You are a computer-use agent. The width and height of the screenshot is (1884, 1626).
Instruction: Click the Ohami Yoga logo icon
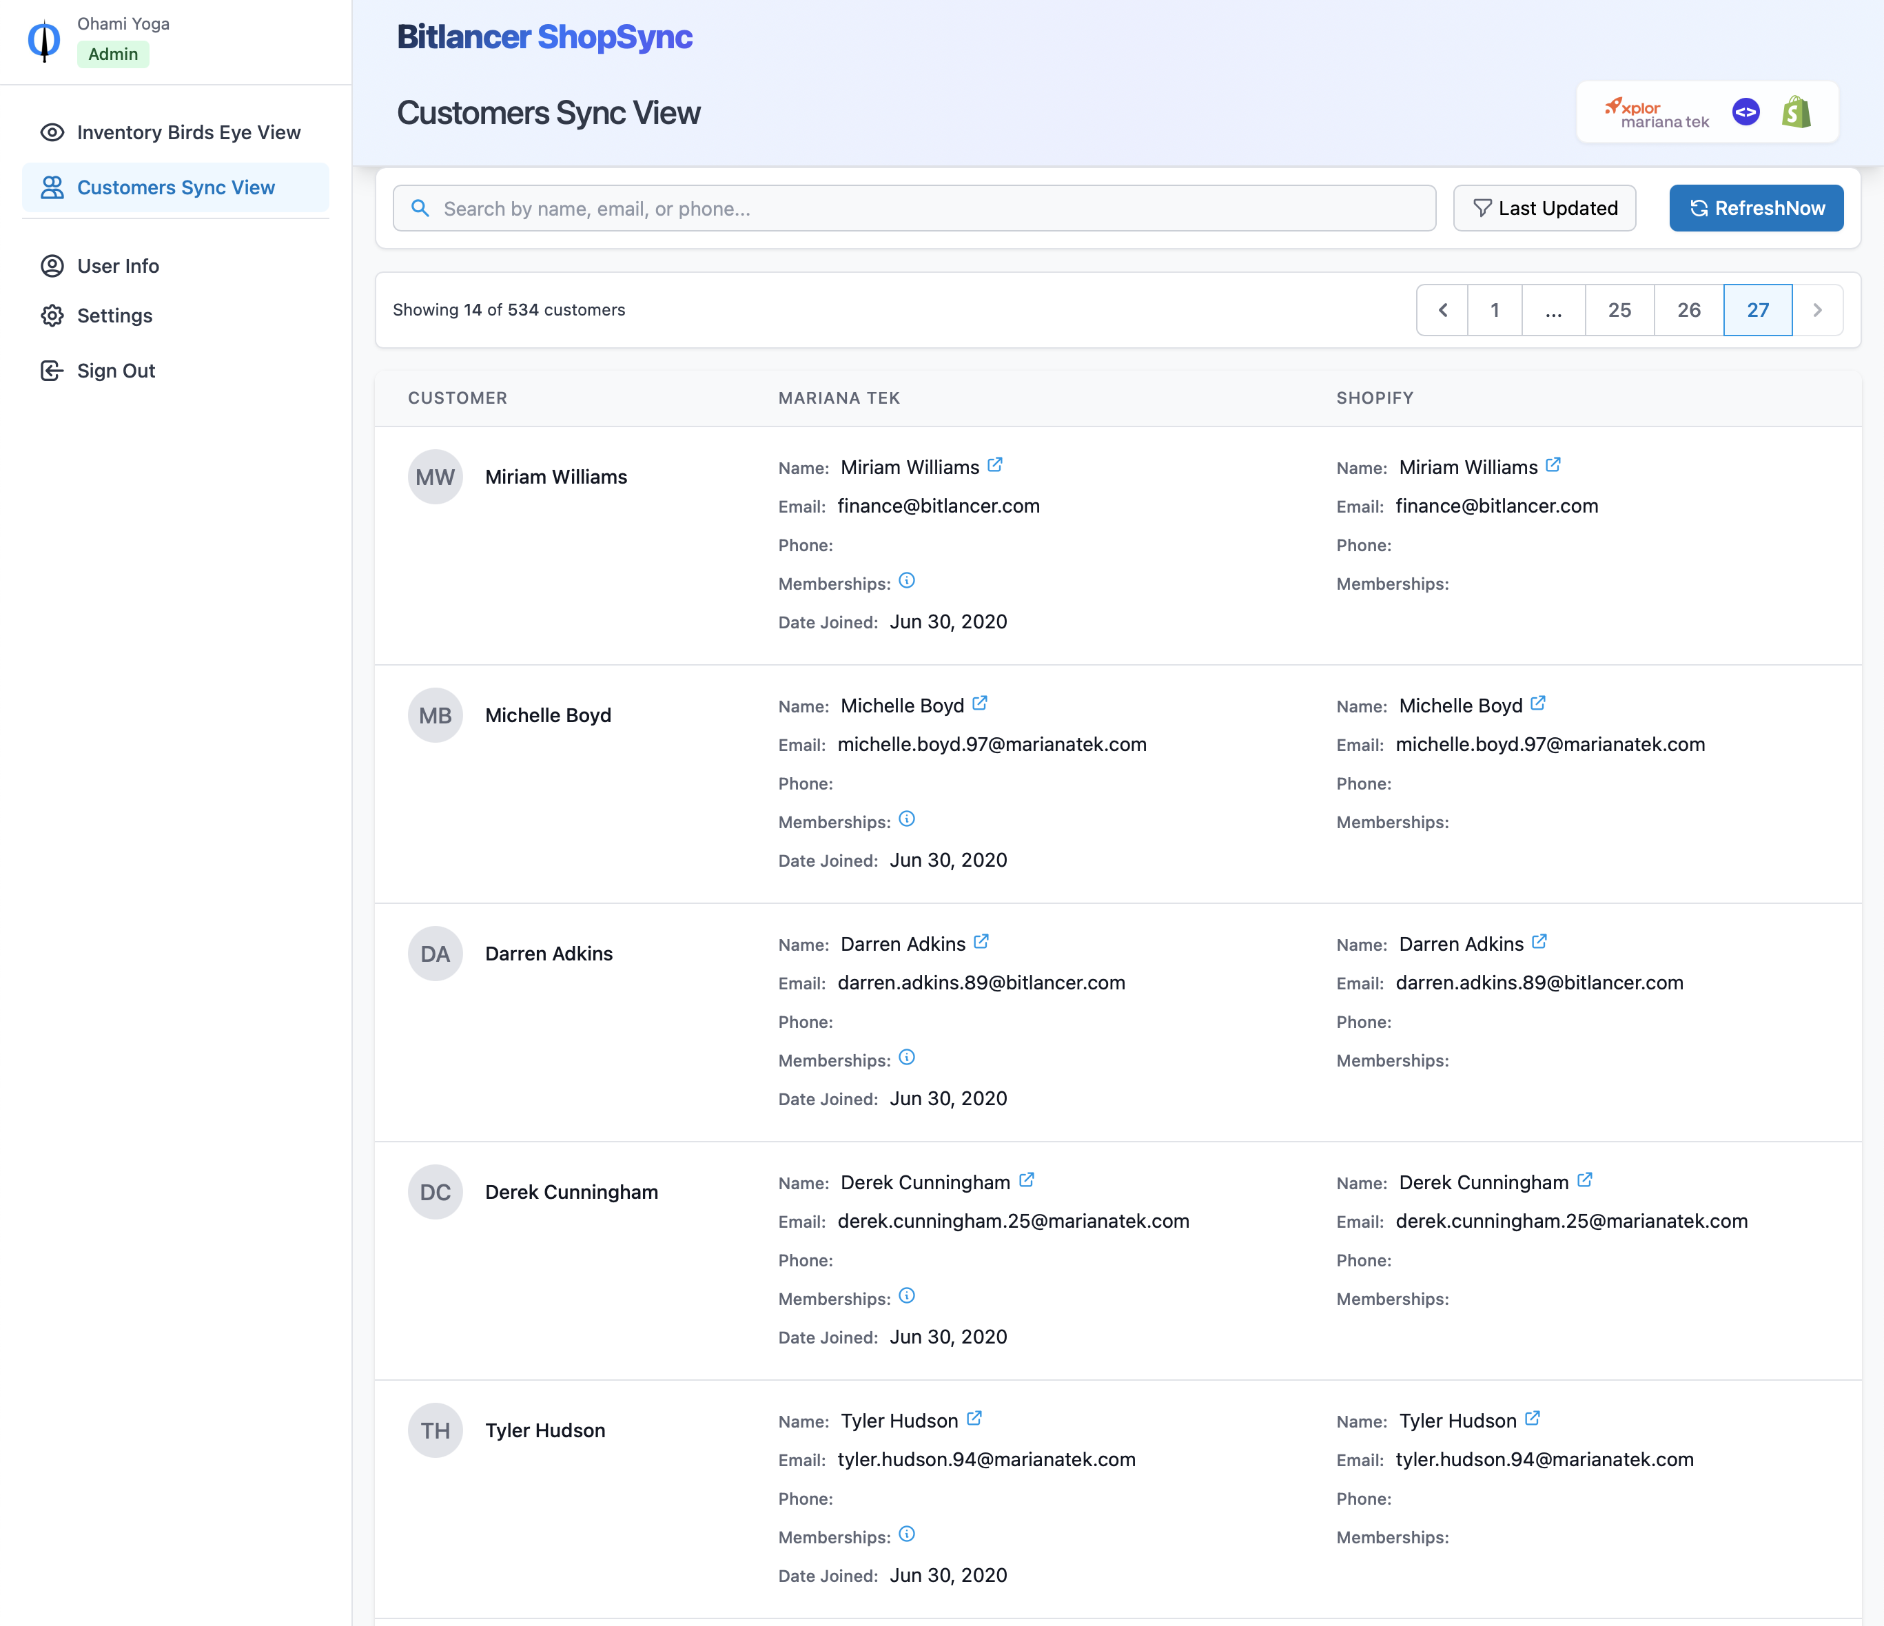(43, 40)
